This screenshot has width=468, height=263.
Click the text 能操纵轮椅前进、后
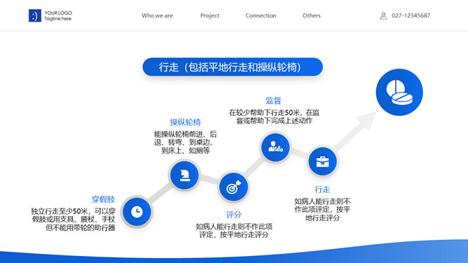click(x=186, y=134)
